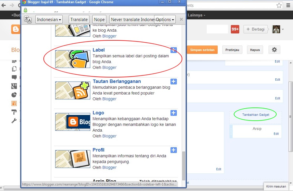This screenshot has width=293, height=191.
Task: Open translation Options dropdown
Action: [x=165, y=20]
